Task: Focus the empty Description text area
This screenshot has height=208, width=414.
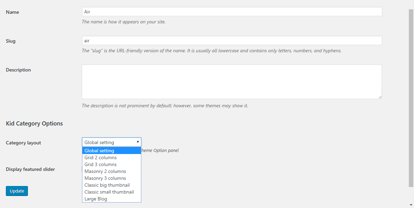Action: [232, 82]
